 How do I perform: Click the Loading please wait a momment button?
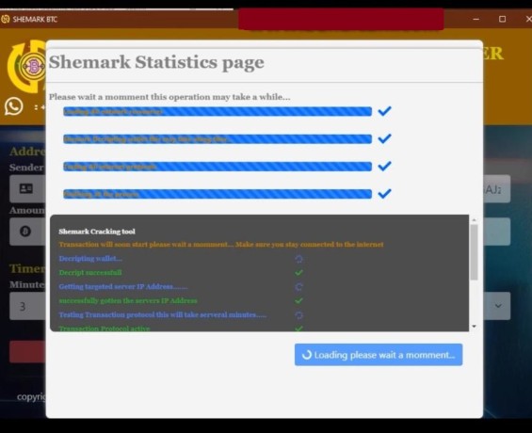[379, 355]
